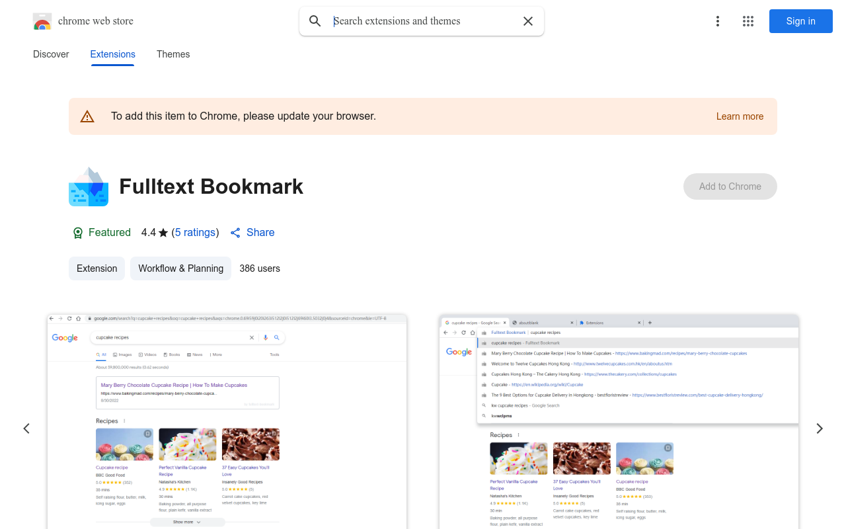The width and height of the screenshot is (846, 529).
Task: Focus the Search extensions and themes field
Action: pos(423,21)
